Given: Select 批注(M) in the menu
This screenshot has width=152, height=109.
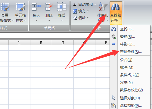Looking at the screenshot, I should (130, 67).
